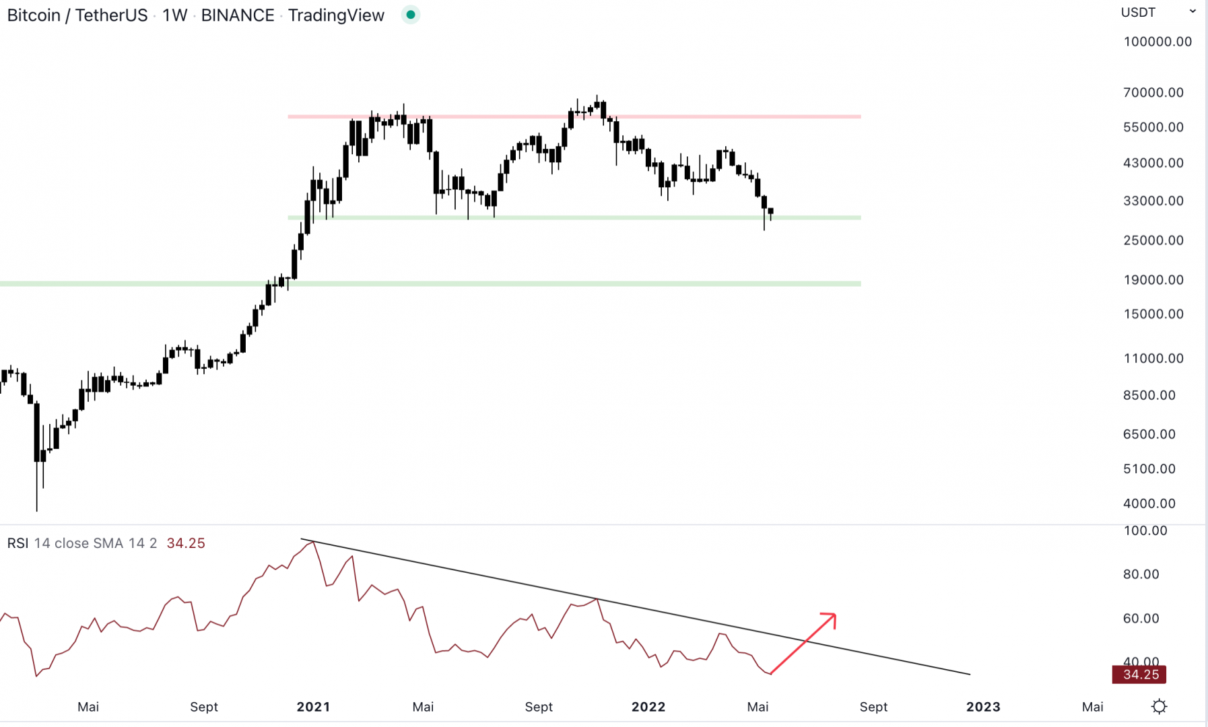Click the 2021 time axis label

click(314, 707)
